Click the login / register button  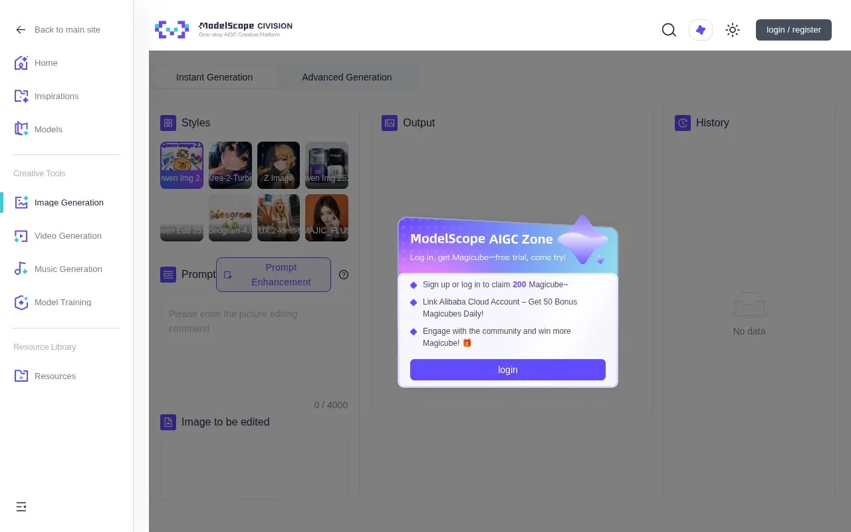tap(794, 30)
